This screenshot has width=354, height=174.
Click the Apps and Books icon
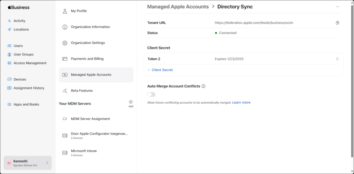9,104
